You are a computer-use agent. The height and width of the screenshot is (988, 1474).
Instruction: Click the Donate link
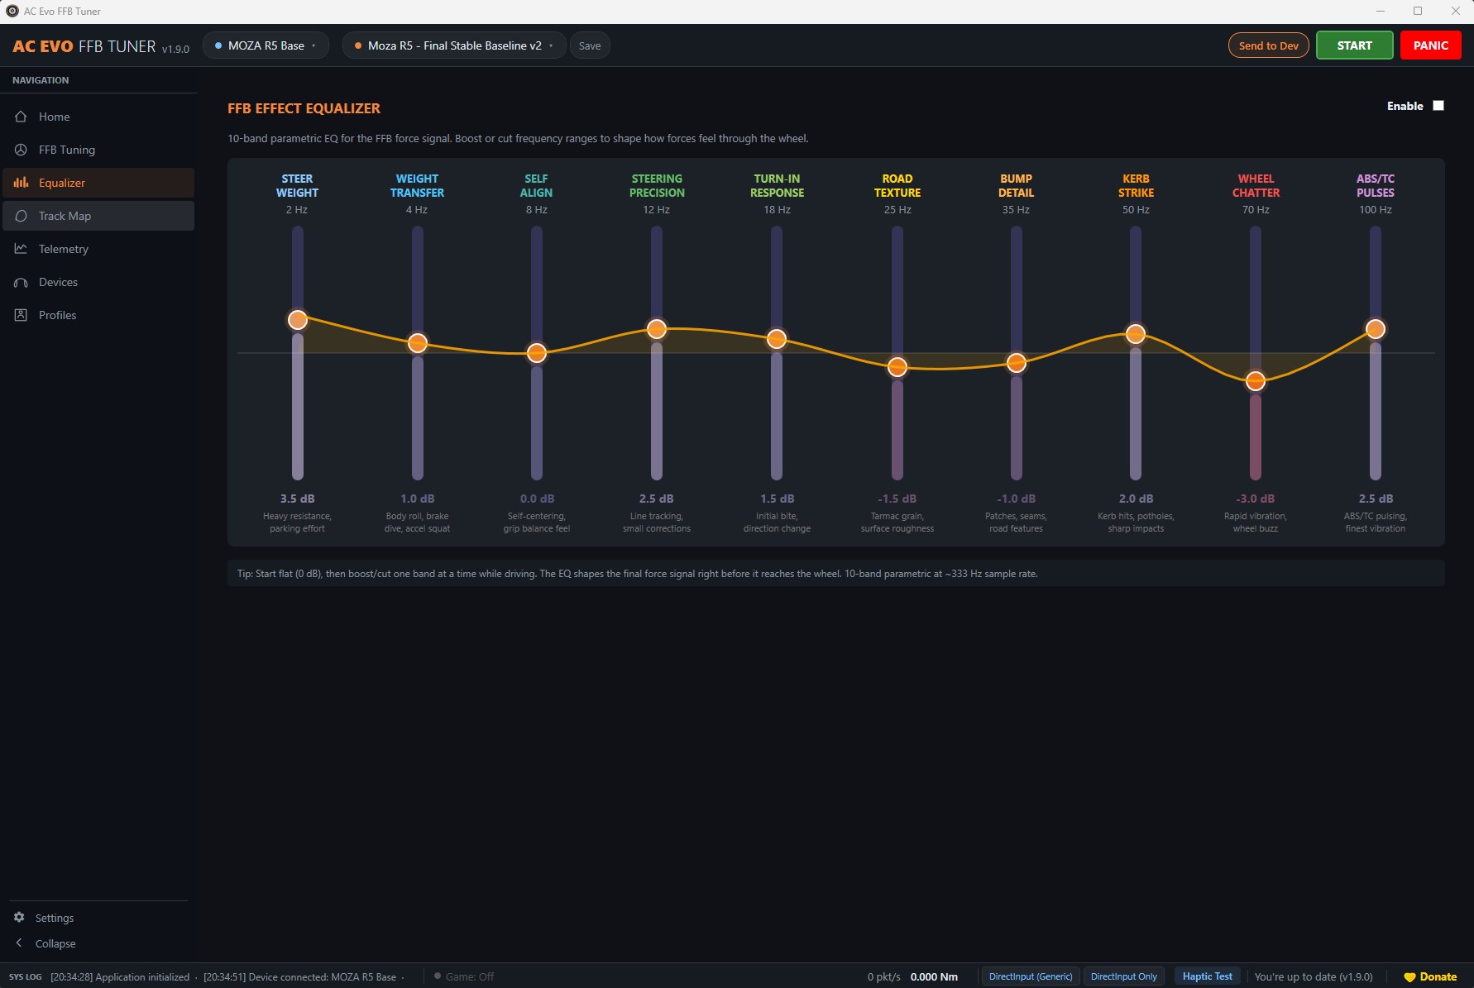(1430, 976)
